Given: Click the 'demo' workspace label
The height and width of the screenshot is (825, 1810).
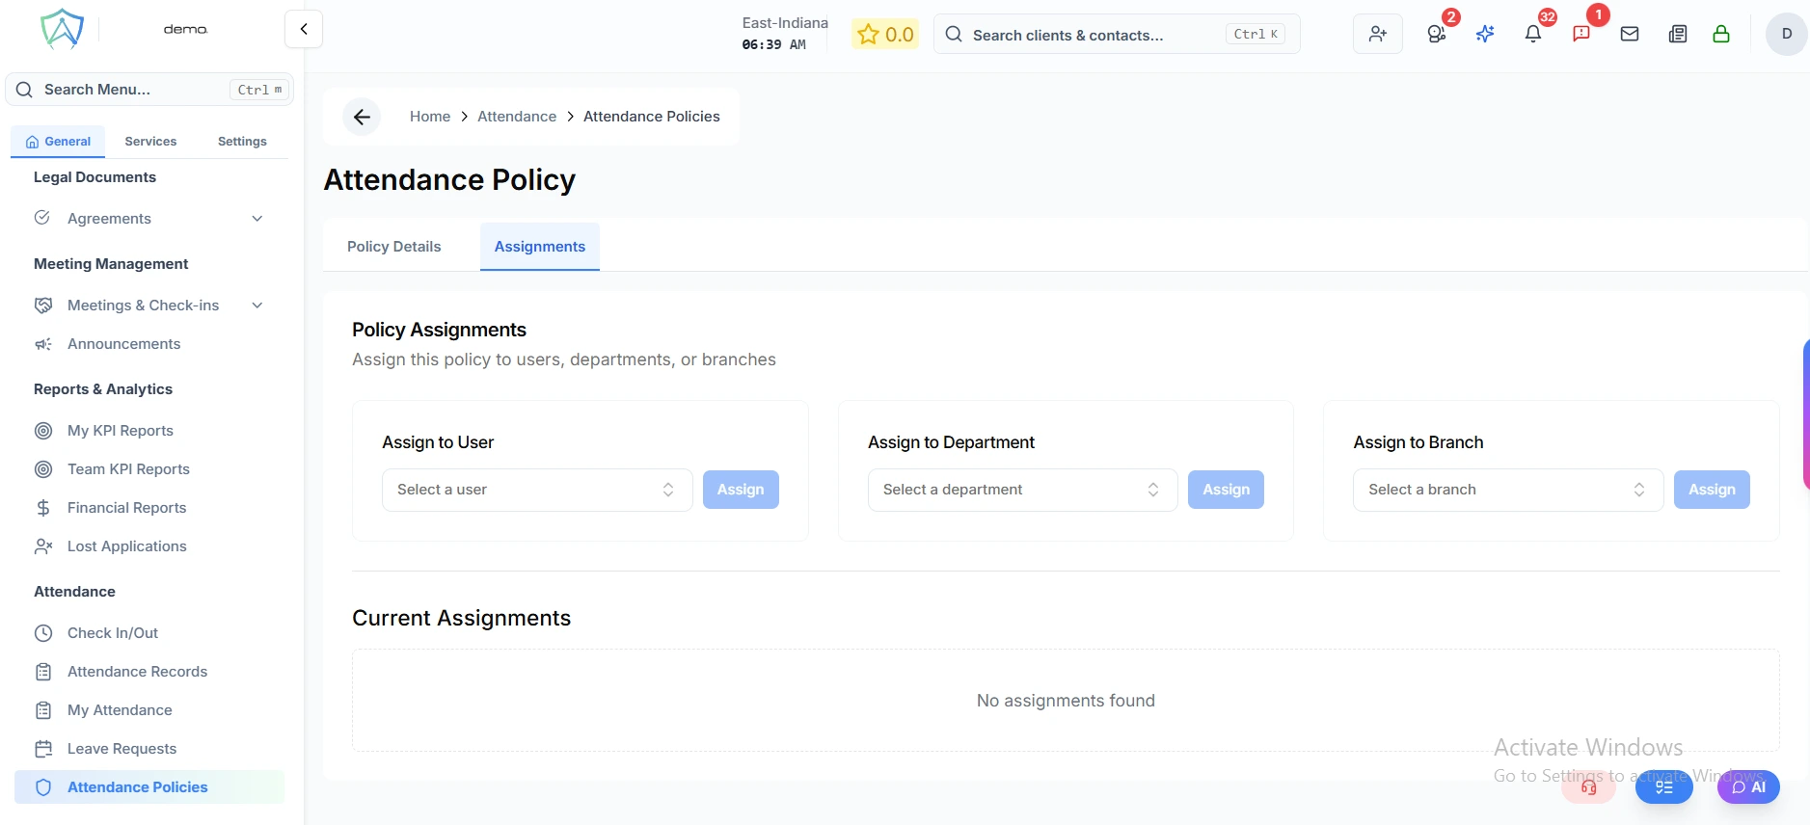Looking at the screenshot, I should click(x=185, y=30).
